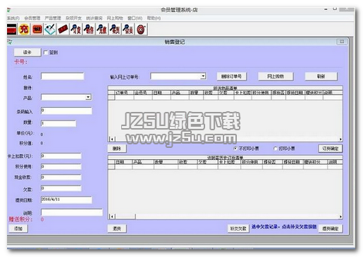Click the 网上购物 button beside order number
Screen dimensions: 363x257
click(276, 76)
